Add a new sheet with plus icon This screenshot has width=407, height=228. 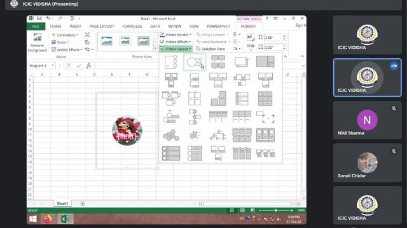(83, 204)
